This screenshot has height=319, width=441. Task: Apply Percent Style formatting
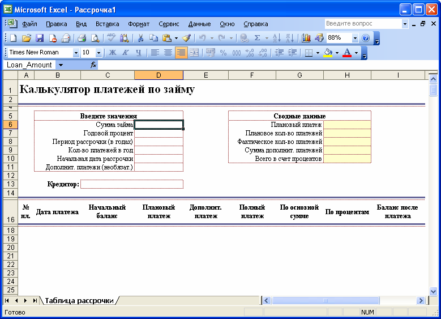pyautogui.click(x=223, y=53)
